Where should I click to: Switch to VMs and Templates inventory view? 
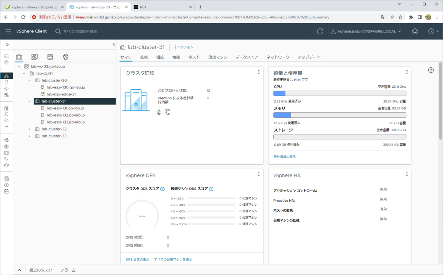[34, 57]
